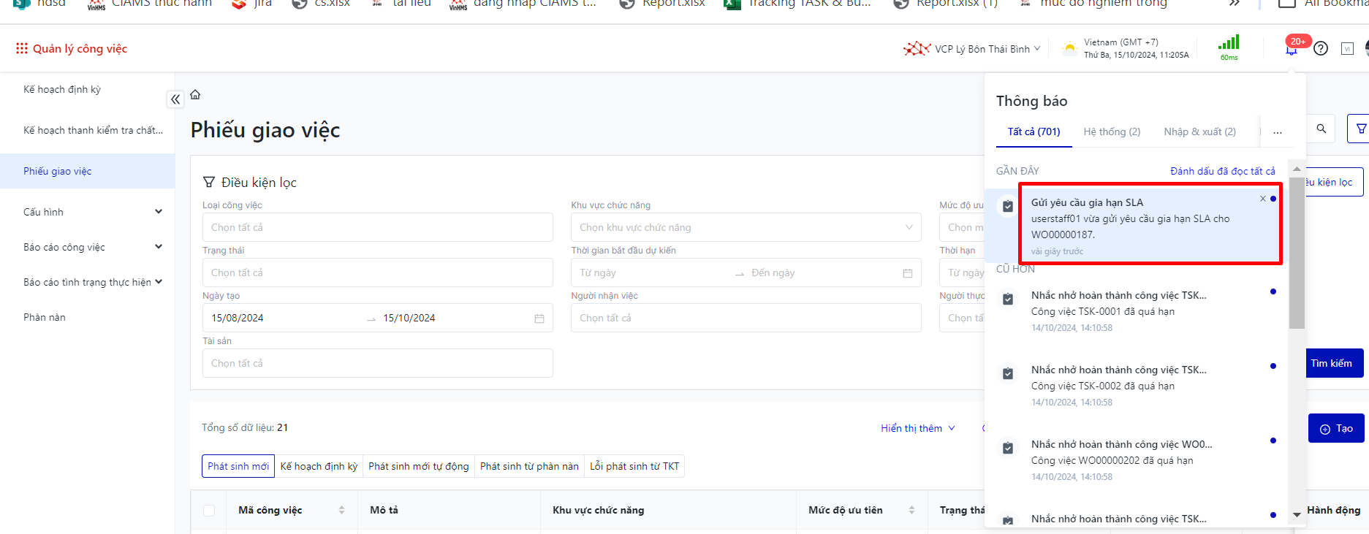Image resolution: width=1369 pixels, height=534 pixels.
Task: Switch to Hệ thống (2) notification tab
Action: tap(1111, 131)
